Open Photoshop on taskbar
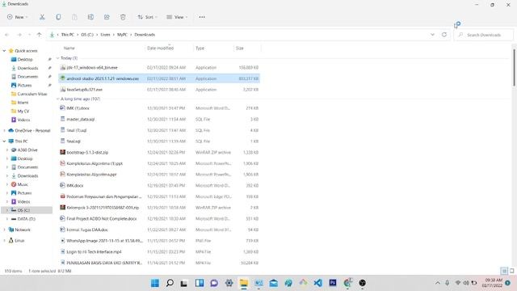517x291 pixels. pos(333,283)
